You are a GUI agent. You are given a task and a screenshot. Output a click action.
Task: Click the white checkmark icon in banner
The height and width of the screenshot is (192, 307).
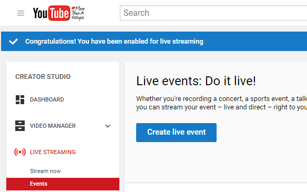pyautogui.click(x=13, y=42)
